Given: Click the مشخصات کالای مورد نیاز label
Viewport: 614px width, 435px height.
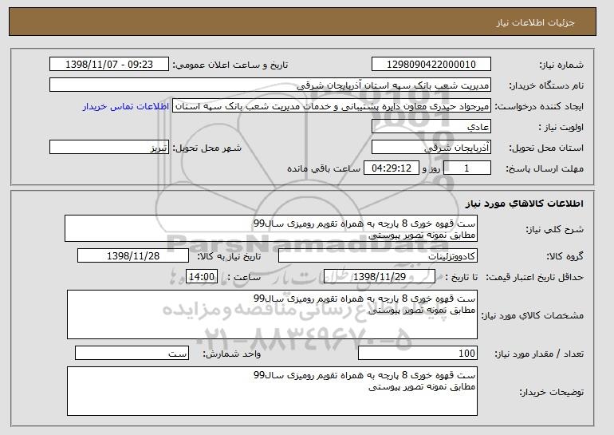Looking at the screenshot, I should point(532,316).
